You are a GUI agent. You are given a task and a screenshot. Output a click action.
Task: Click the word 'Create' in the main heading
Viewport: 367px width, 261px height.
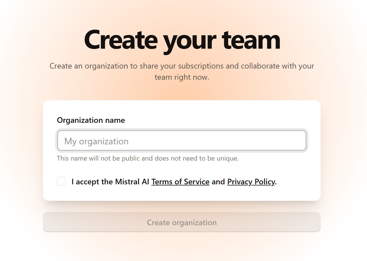tap(121, 40)
